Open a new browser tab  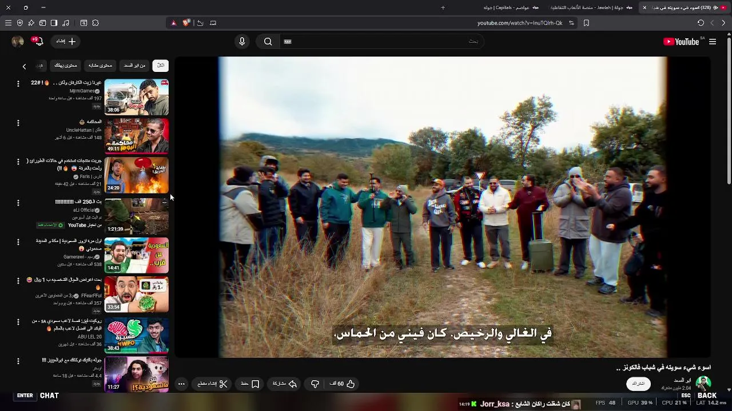[x=443, y=7]
